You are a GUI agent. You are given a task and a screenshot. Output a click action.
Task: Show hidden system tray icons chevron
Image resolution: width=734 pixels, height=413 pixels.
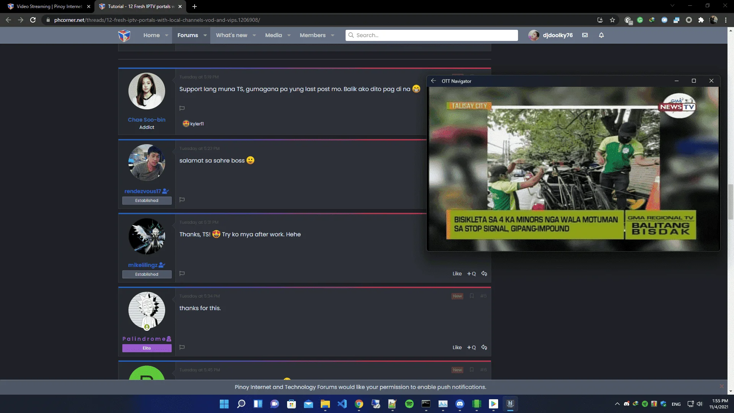pyautogui.click(x=617, y=404)
